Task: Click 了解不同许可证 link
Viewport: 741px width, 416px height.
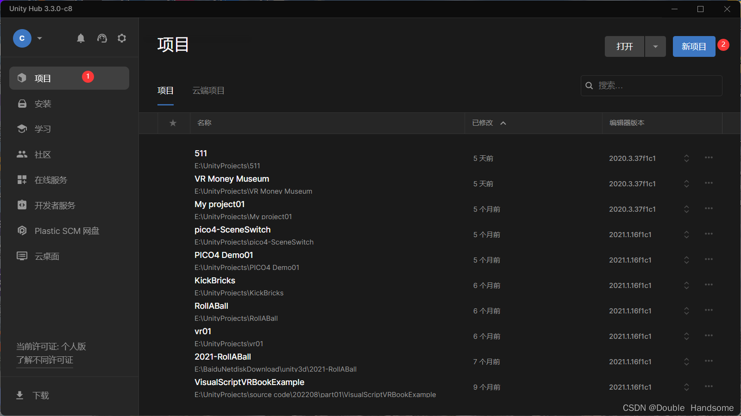Action: pyautogui.click(x=45, y=360)
